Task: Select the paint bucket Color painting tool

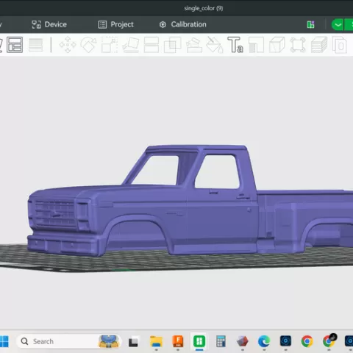Action: (x=214, y=45)
